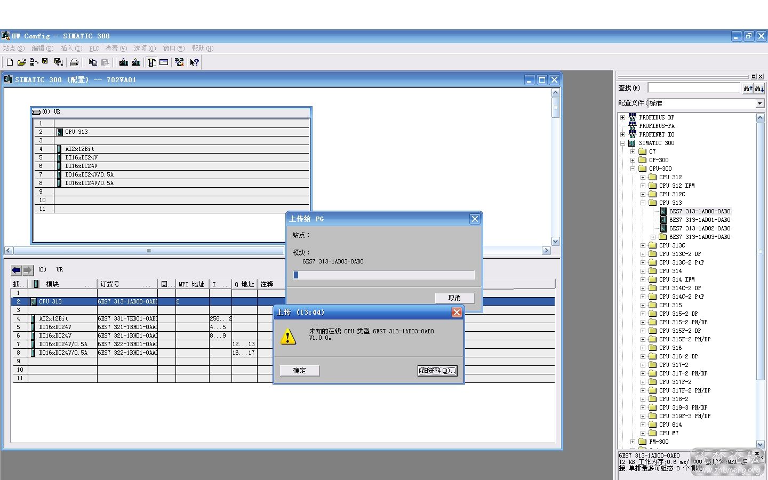Viewport: 768px width, 480px height.
Task: Click the catalog tree vertical scrollbar down arrow
Action: pos(760,444)
